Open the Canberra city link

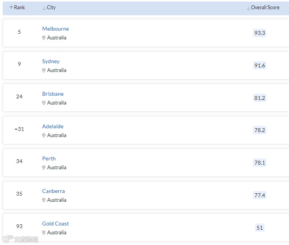tap(53, 191)
